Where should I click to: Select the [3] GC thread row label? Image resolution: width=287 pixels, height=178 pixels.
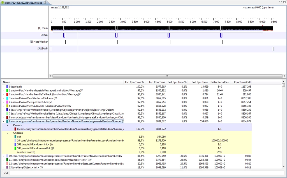[x=44, y=35]
